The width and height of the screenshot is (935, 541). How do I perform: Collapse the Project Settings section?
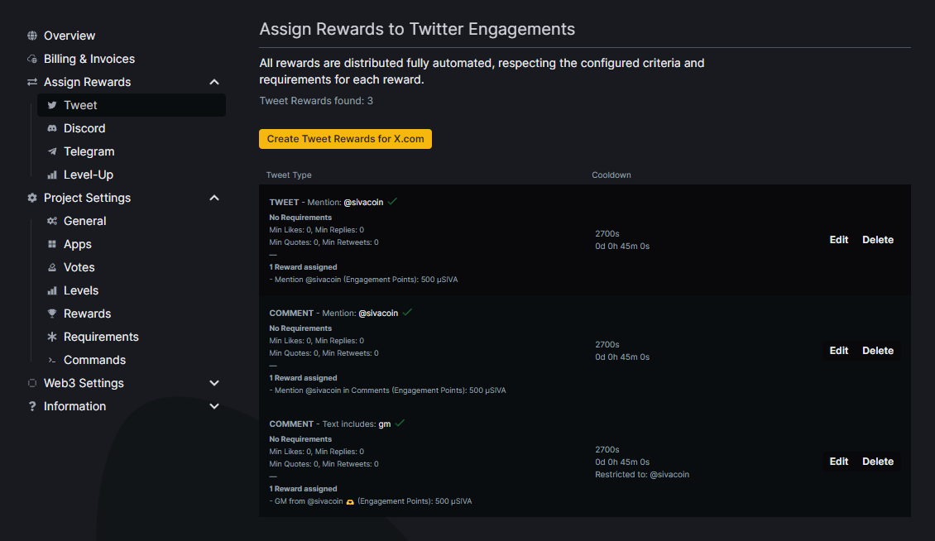(x=214, y=198)
